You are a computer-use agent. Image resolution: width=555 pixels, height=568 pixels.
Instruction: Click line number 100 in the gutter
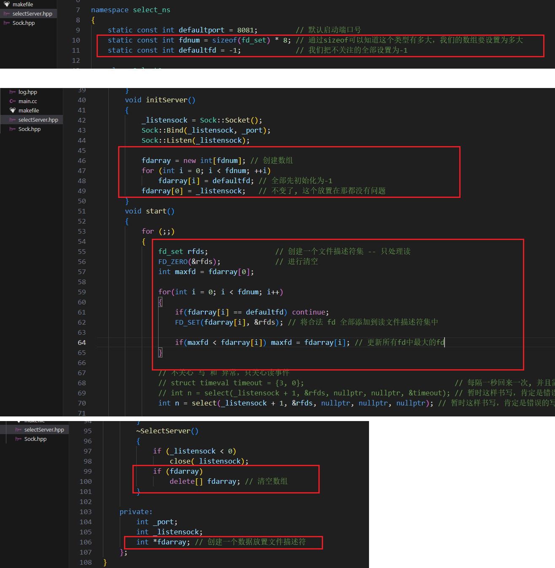86,481
